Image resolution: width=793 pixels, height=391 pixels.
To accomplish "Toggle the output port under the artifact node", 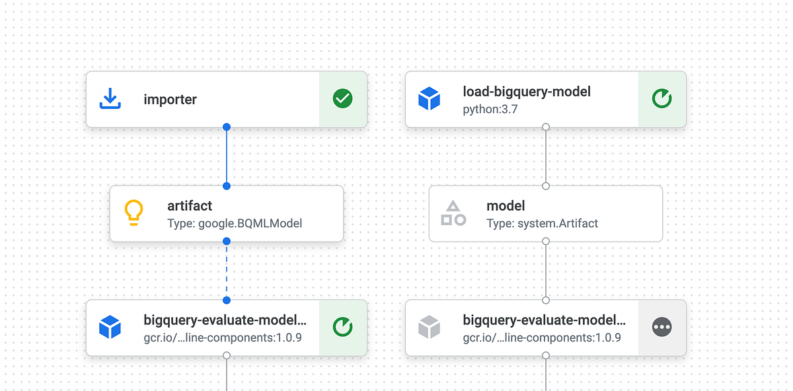I will click(227, 242).
